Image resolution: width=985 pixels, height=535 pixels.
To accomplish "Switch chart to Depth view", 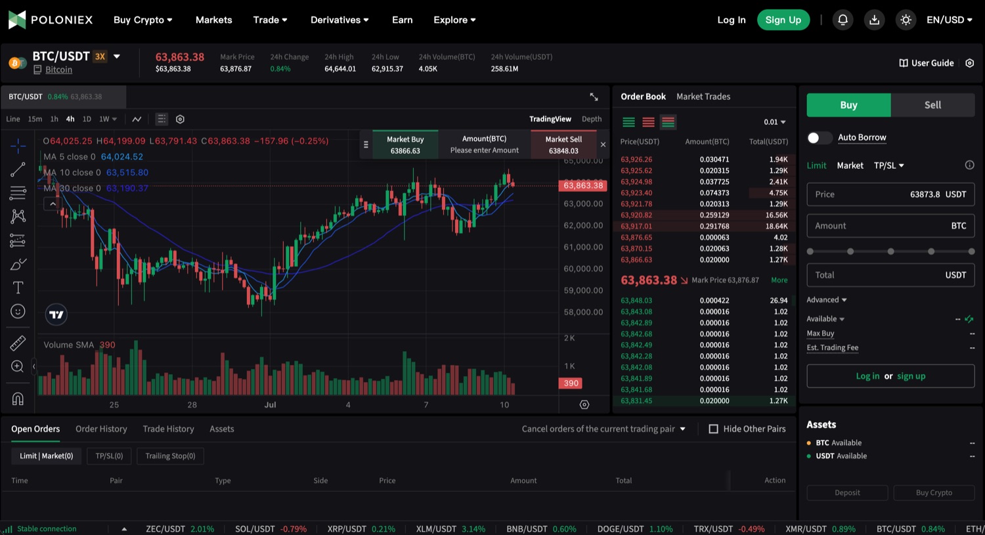I will pyautogui.click(x=592, y=119).
